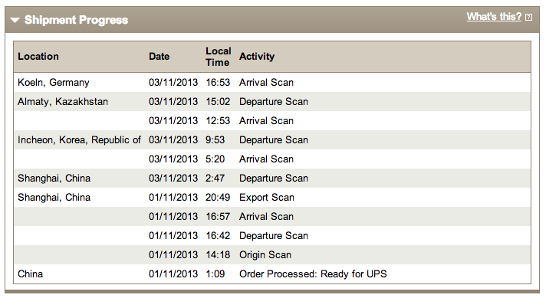Select the 2:47 Shanghai Departure Scan row
This screenshot has height=308, width=559.
[x=272, y=179]
